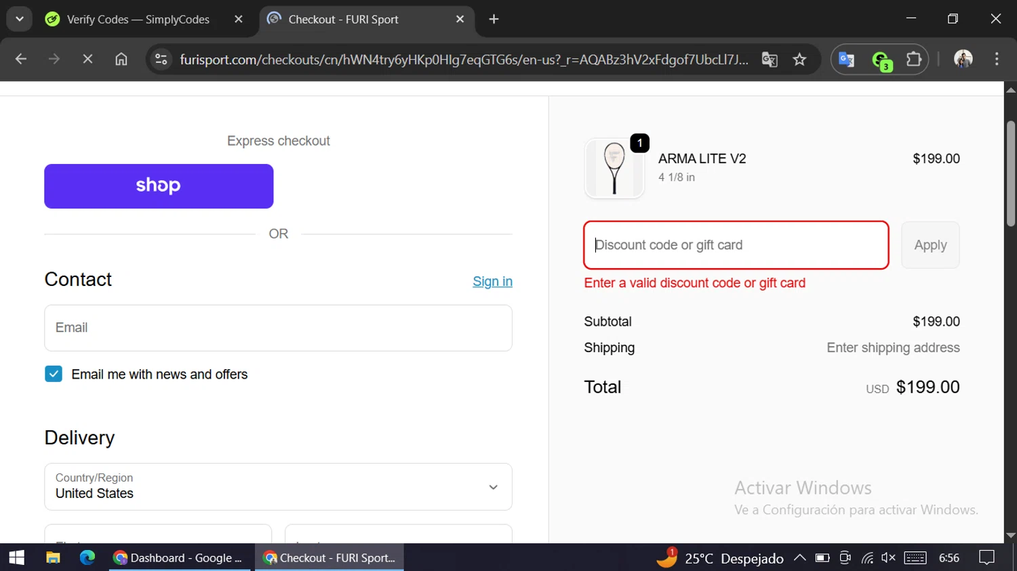Show hidden system tray icons
This screenshot has height=571, width=1017.
click(x=800, y=557)
